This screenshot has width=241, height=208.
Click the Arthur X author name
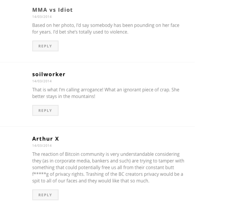point(45,139)
